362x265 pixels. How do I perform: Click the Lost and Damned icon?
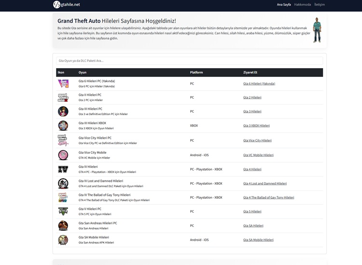63,183
